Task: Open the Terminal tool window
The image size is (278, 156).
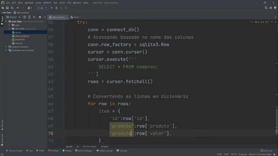Action: point(122,151)
